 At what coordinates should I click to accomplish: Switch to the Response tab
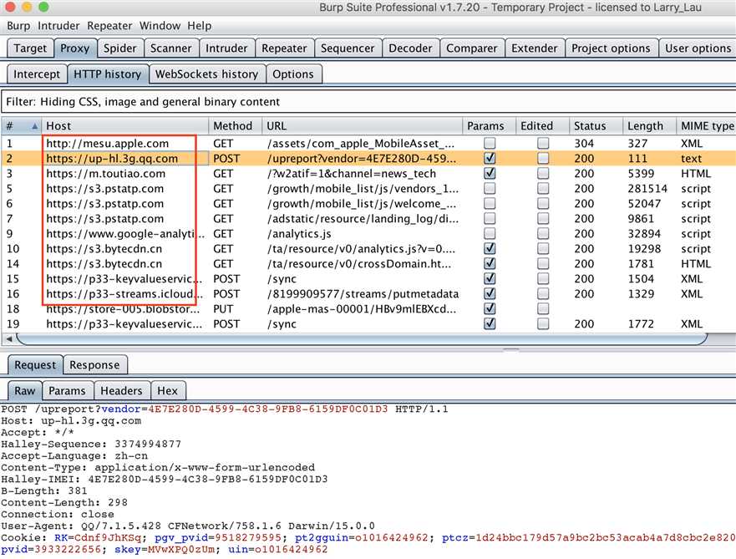(x=94, y=364)
